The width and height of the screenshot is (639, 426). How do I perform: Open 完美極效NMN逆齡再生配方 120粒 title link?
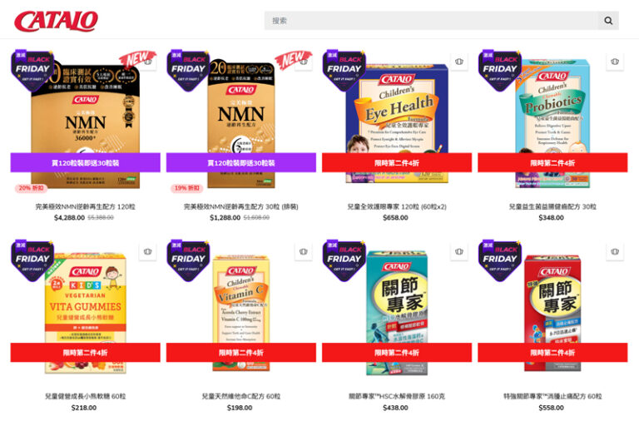(85, 206)
